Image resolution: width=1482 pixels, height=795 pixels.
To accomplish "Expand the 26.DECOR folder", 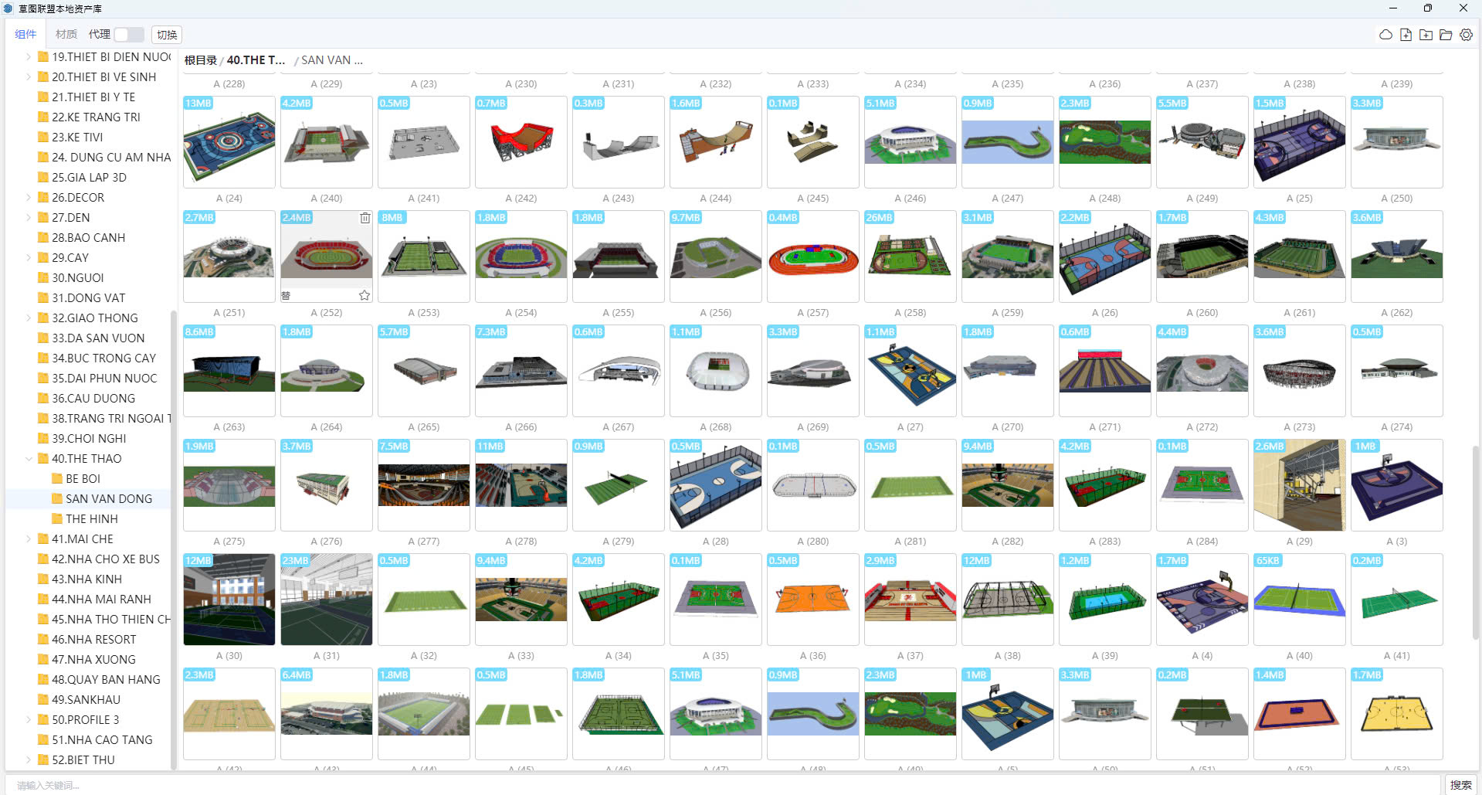I will point(29,197).
